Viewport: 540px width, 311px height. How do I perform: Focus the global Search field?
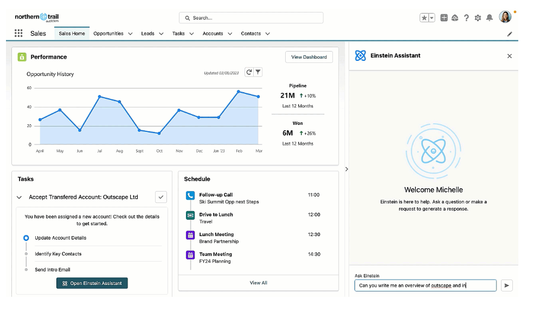click(x=251, y=17)
